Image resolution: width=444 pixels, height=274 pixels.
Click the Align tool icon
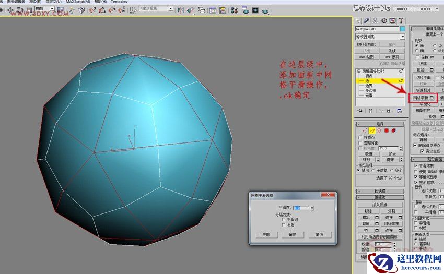pos(190,10)
